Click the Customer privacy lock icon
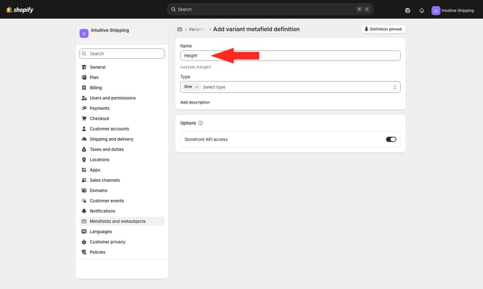483x289 pixels. coord(84,242)
